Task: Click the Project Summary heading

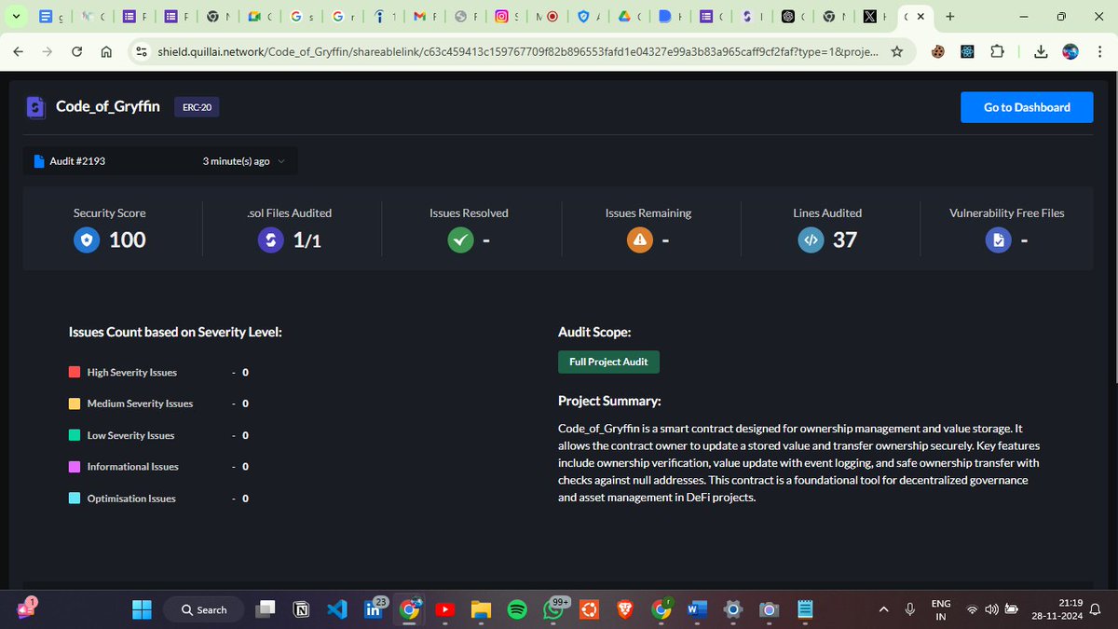Action: 609,402
